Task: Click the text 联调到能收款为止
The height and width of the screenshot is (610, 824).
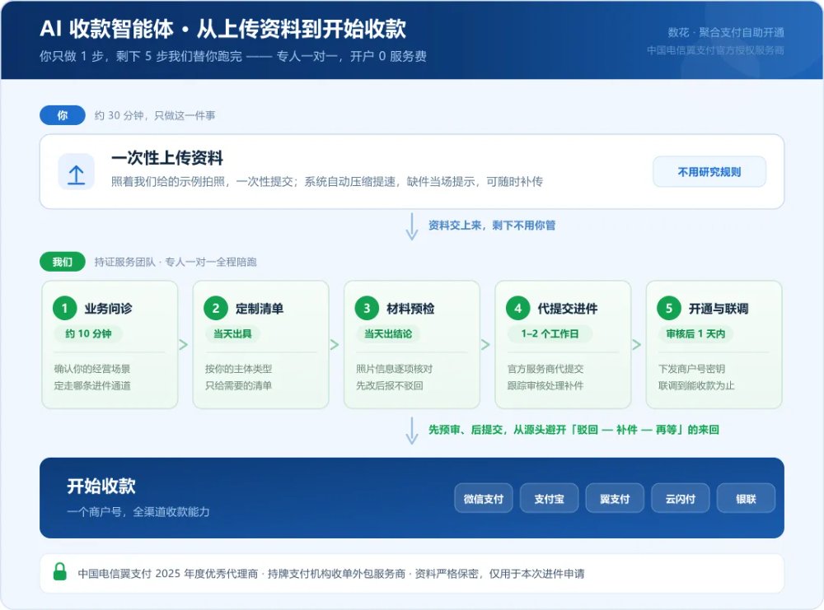Action: click(x=697, y=386)
